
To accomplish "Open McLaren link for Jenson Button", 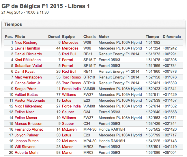I will click(x=69, y=141).
